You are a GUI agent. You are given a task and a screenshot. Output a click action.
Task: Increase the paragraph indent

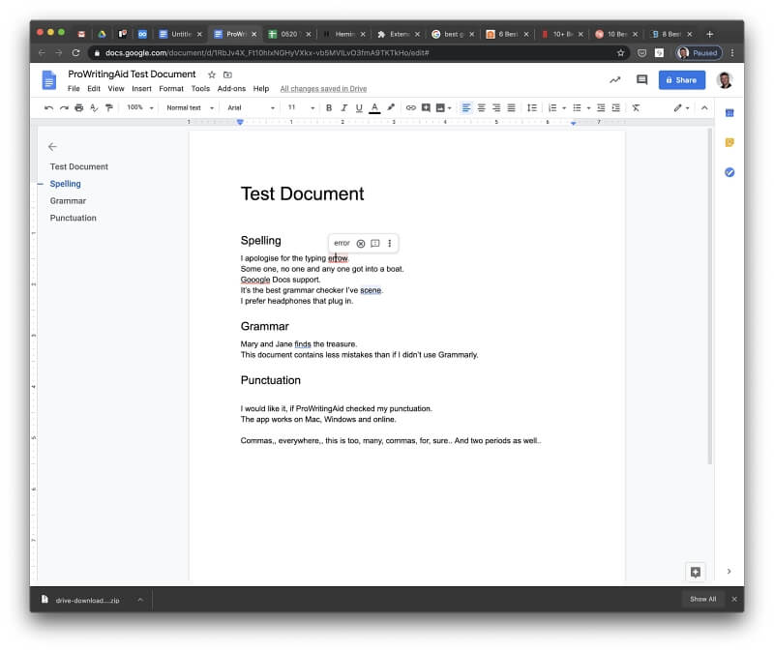point(616,107)
